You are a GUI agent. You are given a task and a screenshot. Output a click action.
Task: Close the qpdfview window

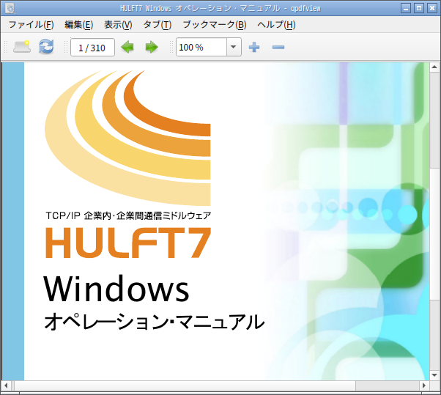tap(432, 8)
